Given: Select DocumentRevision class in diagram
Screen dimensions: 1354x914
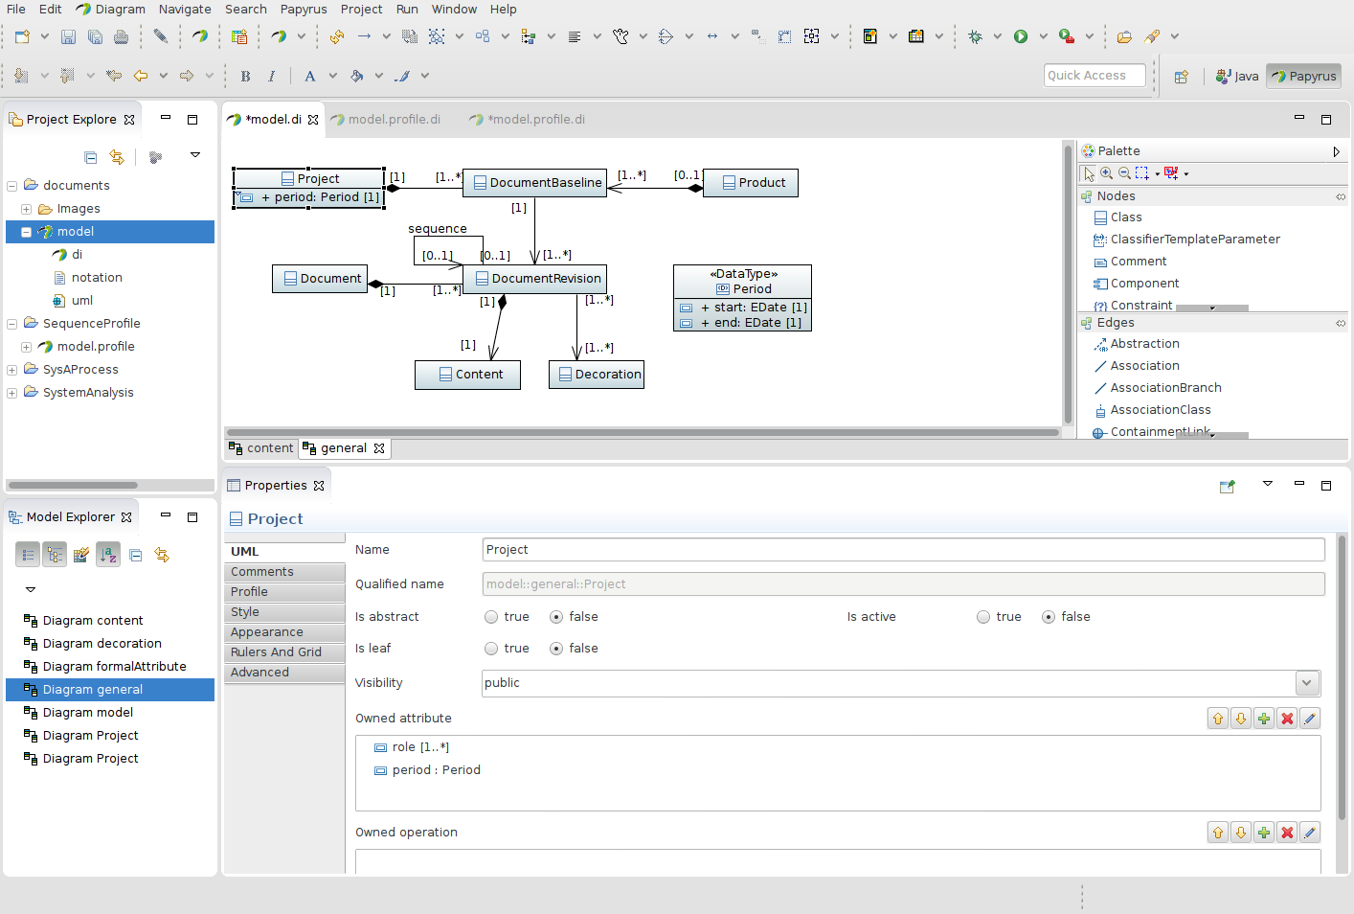Looking at the screenshot, I should pos(535,279).
